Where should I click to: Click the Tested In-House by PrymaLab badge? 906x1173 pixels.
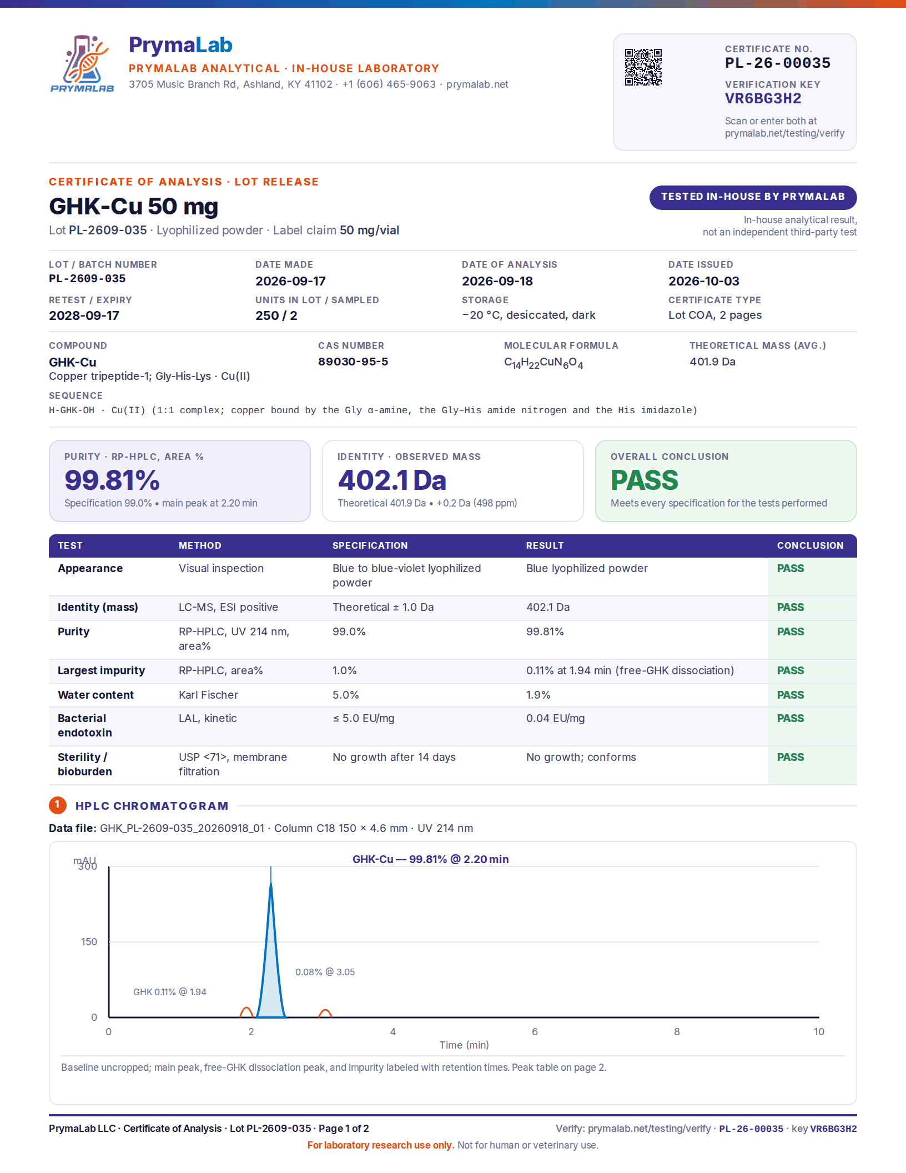pos(753,197)
